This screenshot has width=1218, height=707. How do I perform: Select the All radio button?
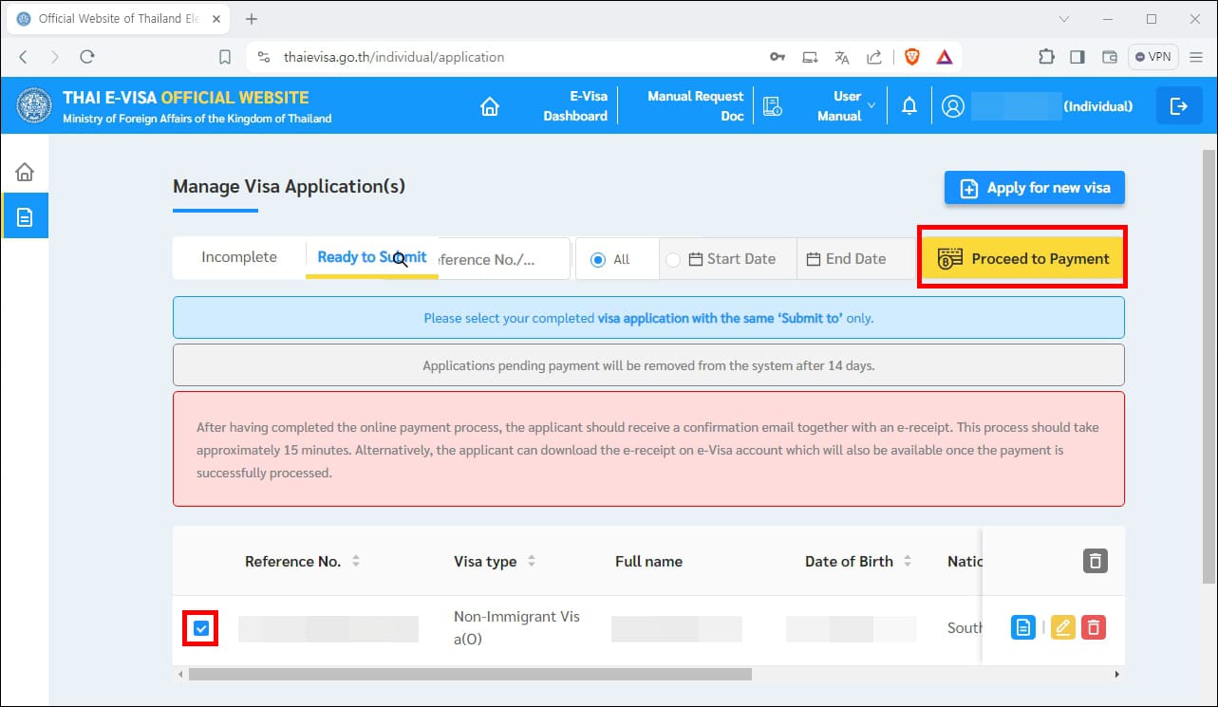point(598,259)
